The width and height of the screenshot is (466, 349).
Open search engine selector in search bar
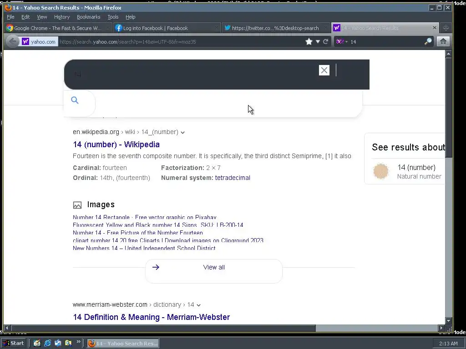(x=341, y=41)
